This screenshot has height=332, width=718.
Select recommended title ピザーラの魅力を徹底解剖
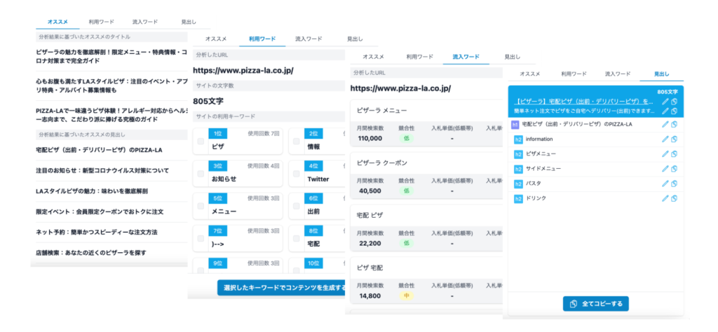click(x=111, y=56)
